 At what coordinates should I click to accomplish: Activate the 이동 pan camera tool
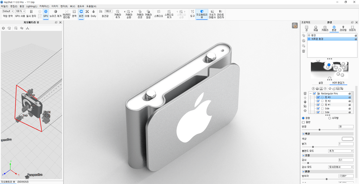tap(87, 14)
